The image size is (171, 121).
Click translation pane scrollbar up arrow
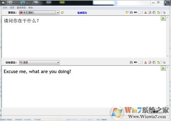(168, 67)
